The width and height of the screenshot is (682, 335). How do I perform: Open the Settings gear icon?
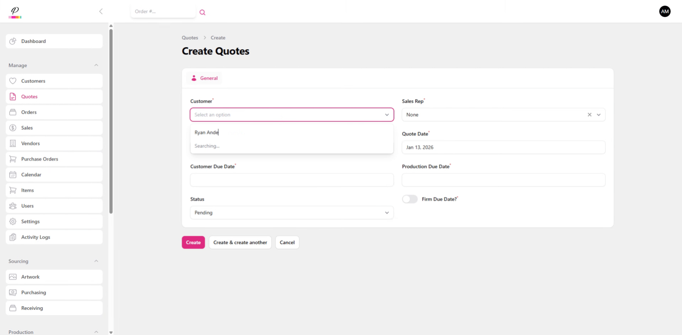[x=12, y=221]
